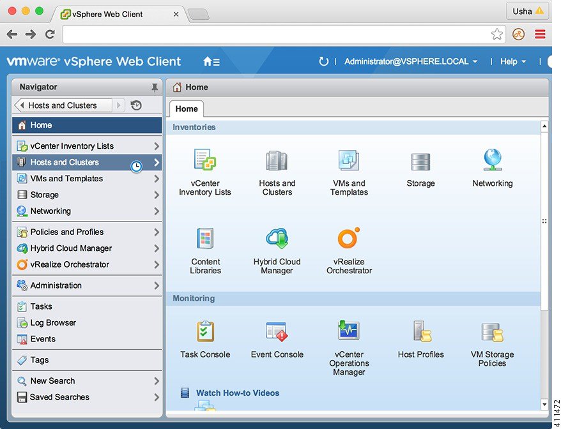Open the browser hamburger menu
The height and width of the screenshot is (429, 561).
coord(540,34)
